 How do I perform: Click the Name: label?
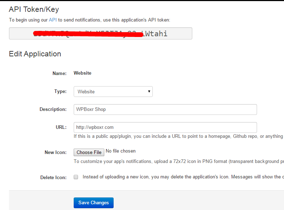tap(60, 73)
